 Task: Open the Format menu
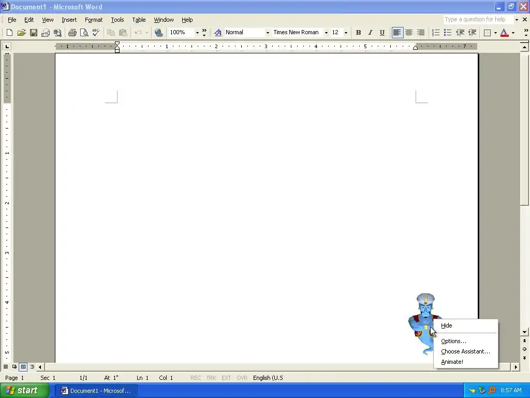[94, 20]
